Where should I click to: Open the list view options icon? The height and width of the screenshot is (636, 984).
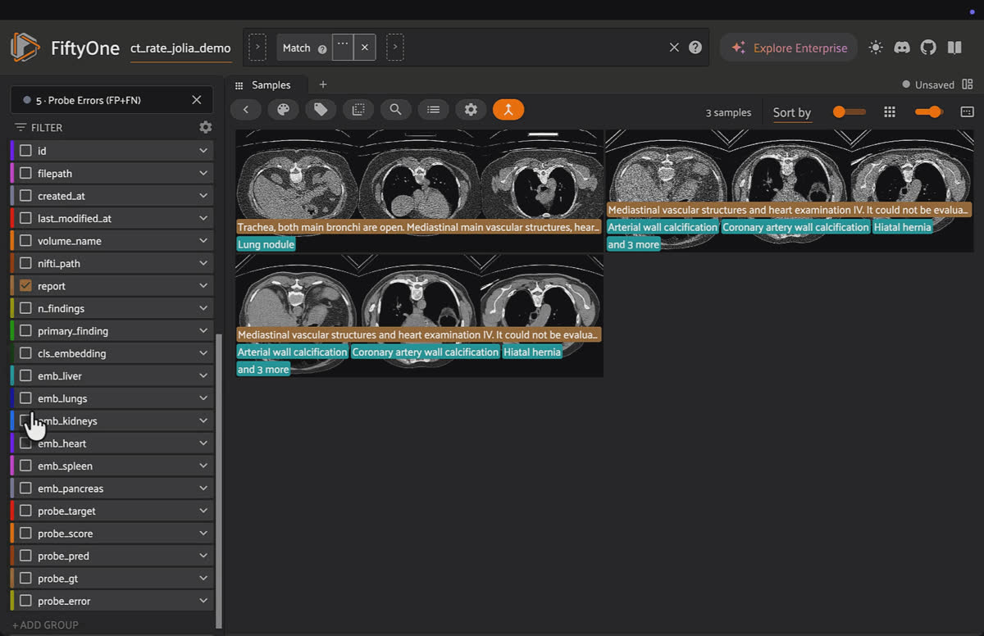click(433, 110)
